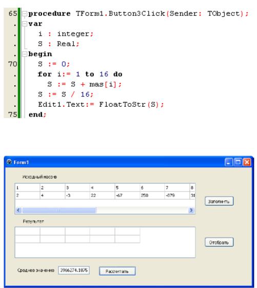Click the Рассчитать button

pyautogui.click(x=117, y=271)
